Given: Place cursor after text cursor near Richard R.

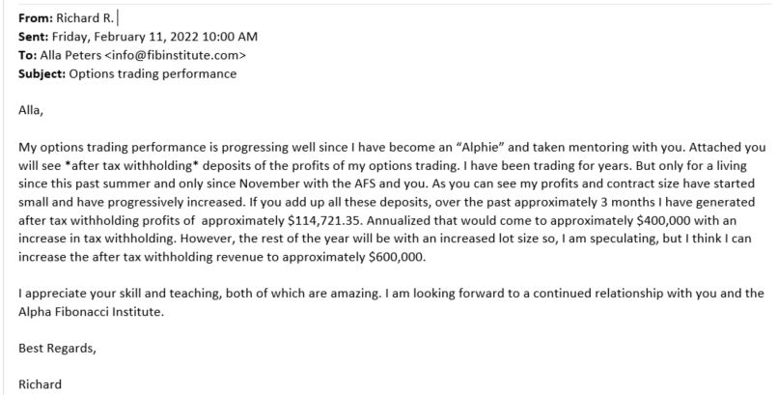Looking at the screenshot, I should [x=118, y=18].
